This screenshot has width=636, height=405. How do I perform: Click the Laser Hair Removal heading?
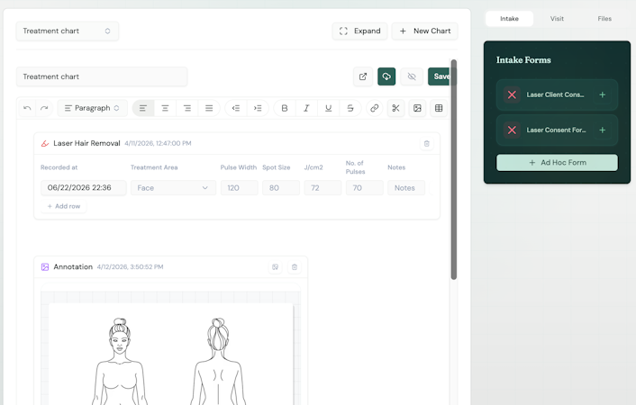pyautogui.click(x=86, y=143)
